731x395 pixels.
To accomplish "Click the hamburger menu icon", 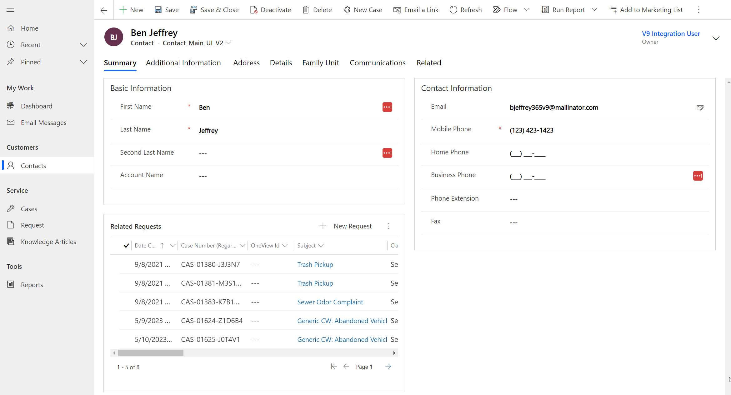I will 10,10.
